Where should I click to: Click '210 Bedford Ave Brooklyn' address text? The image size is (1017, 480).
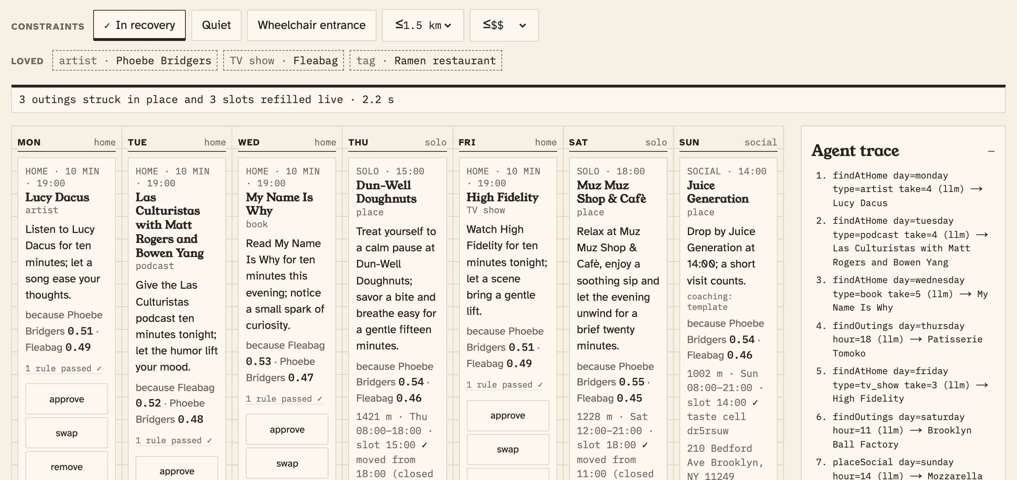[x=725, y=462]
